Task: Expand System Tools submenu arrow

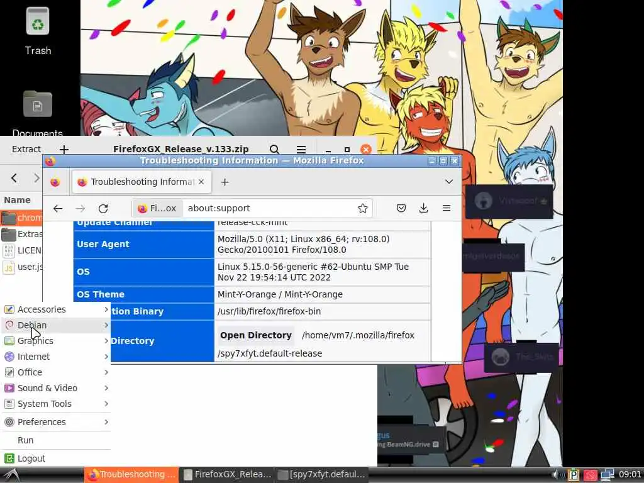Action: [106, 404]
